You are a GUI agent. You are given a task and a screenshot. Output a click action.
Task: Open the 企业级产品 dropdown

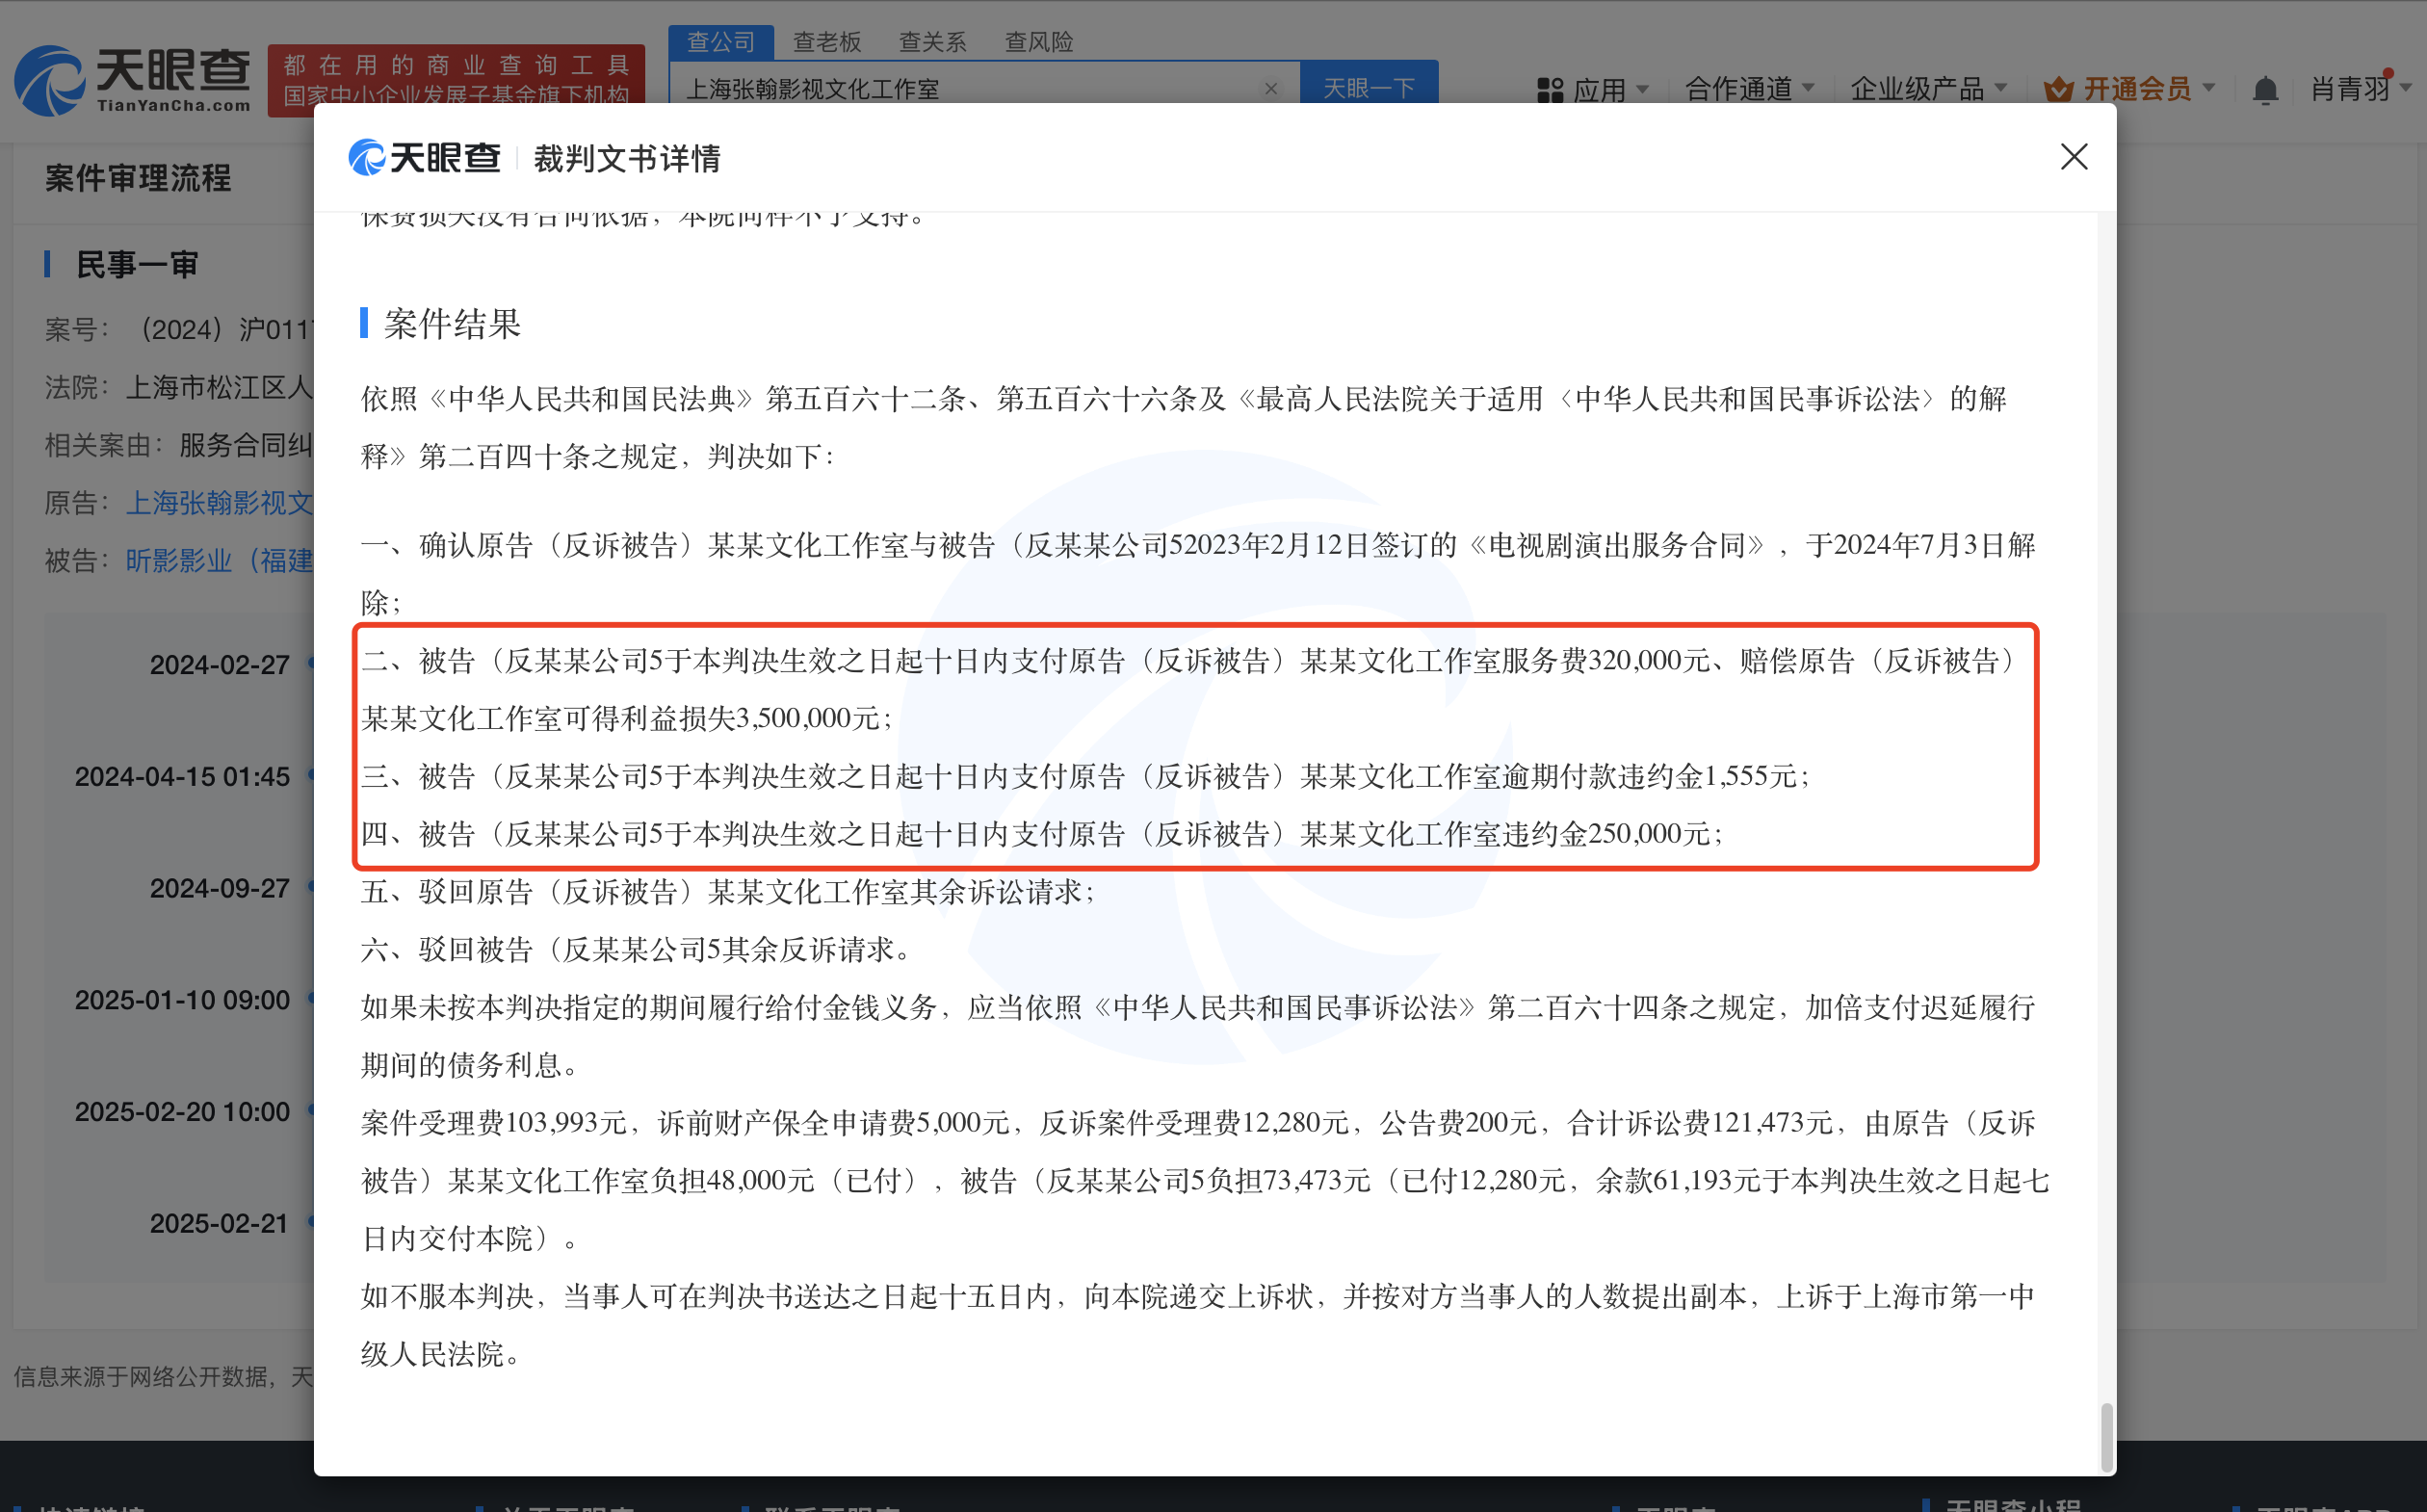point(1928,89)
